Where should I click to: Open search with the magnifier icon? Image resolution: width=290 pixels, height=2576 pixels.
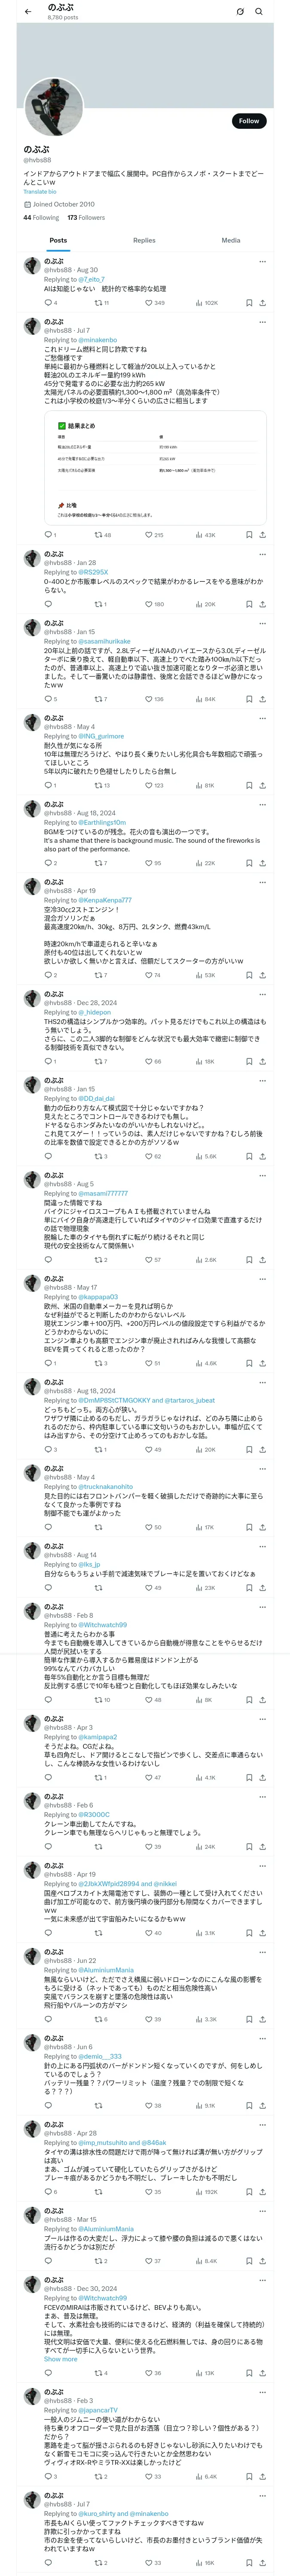259,11
